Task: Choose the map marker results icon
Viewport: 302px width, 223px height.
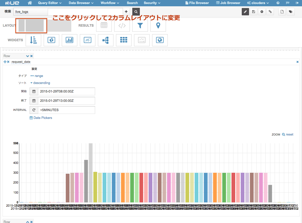Action: tap(158, 25)
